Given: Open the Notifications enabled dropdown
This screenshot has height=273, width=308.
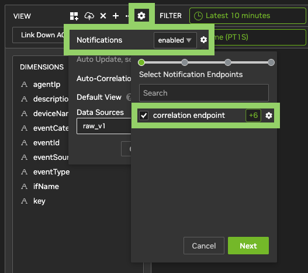Looking at the screenshot, I should coord(175,40).
